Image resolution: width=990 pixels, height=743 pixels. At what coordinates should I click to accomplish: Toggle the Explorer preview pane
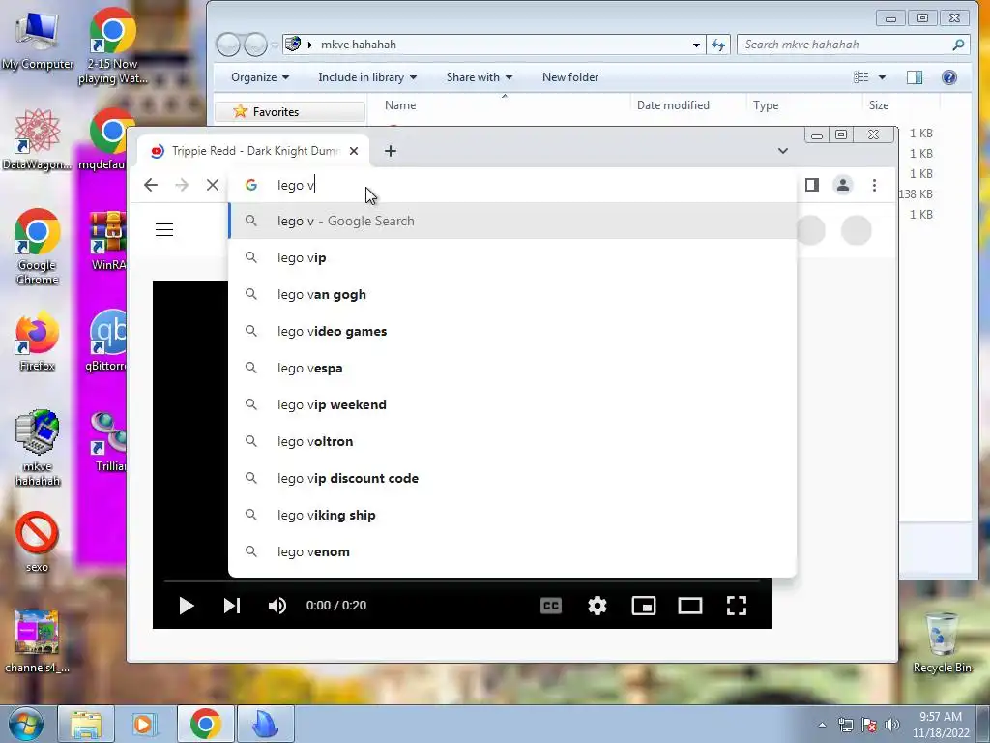coord(915,77)
